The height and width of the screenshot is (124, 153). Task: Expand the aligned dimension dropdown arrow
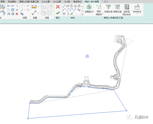38,7
